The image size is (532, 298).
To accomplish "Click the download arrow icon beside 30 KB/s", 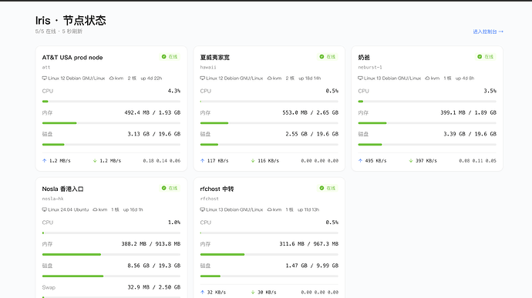I will [x=253, y=293].
